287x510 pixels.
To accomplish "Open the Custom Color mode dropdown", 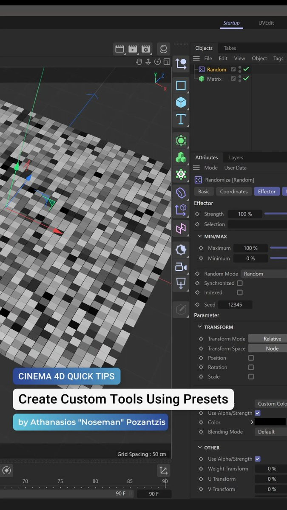I will [271, 404].
